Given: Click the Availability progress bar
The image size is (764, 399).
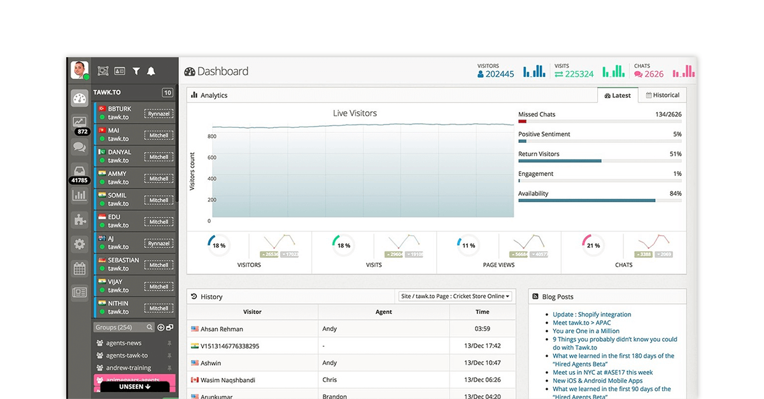Looking at the screenshot, I should (600, 200).
